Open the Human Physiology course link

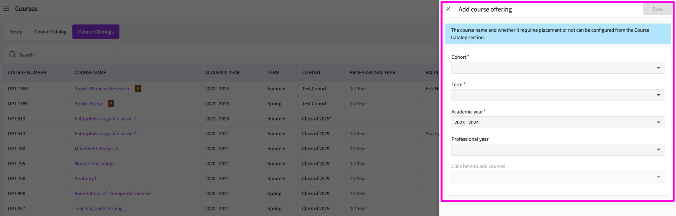94,164
